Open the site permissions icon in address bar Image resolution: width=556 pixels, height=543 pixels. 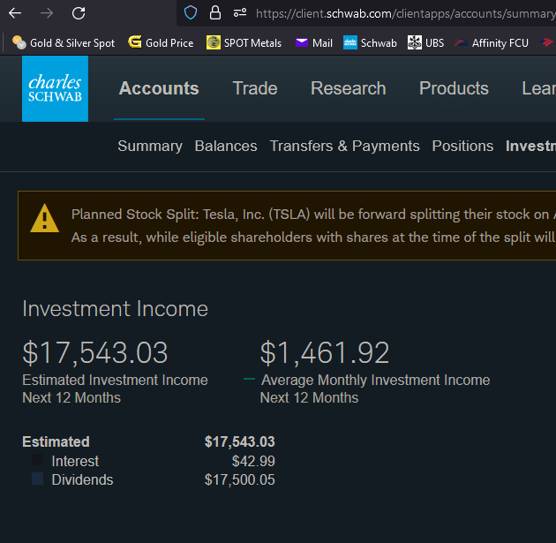click(239, 13)
